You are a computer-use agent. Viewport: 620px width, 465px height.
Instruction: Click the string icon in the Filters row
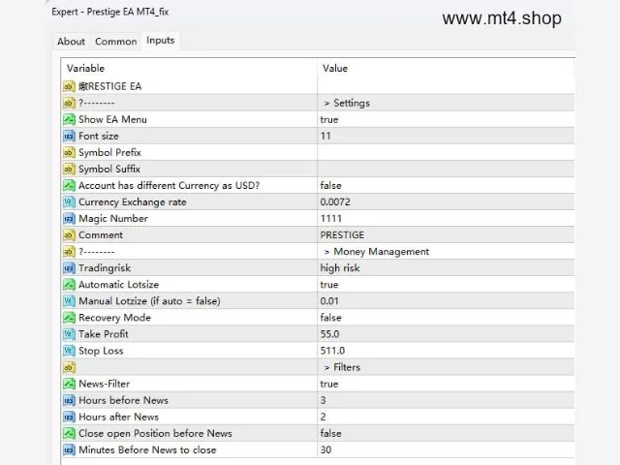pyautogui.click(x=69, y=367)
